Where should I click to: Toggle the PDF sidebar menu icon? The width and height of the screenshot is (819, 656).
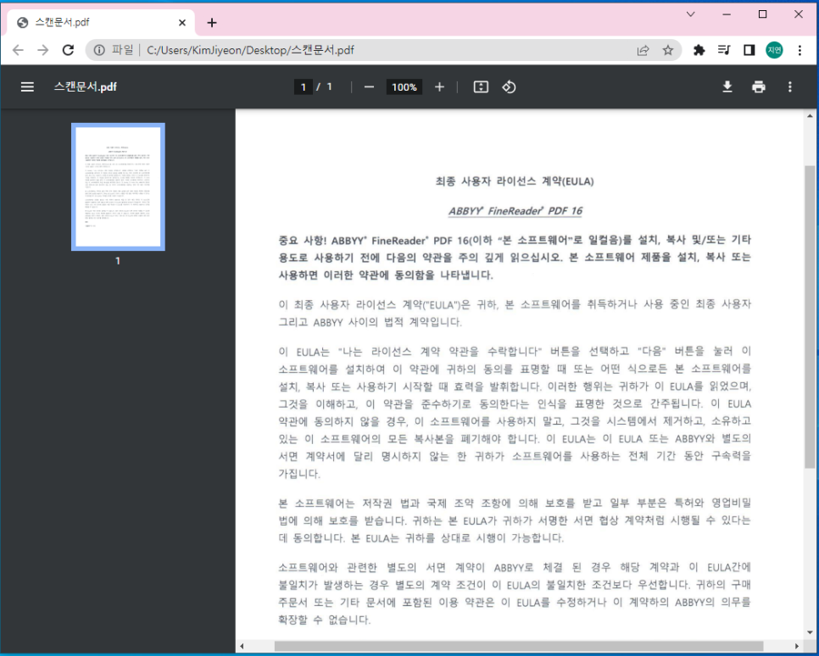point(27,87)
